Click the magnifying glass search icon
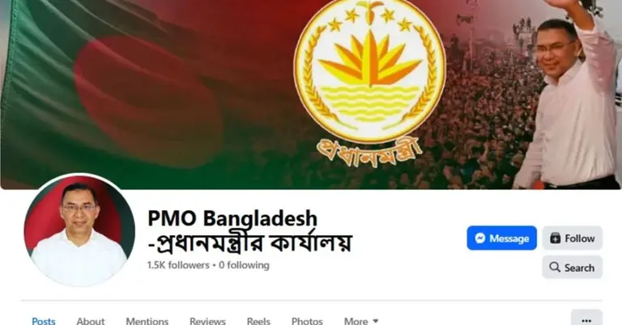Screen dimensions: 622x325 (x=555, y=268)
